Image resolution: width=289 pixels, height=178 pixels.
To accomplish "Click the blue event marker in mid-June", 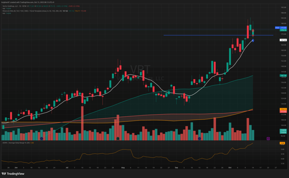I will (41, 139).
